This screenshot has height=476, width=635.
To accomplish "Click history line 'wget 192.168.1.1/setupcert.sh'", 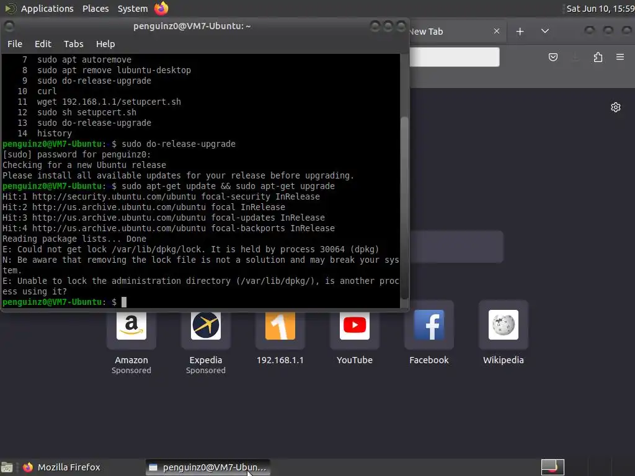I will point(109,102).
